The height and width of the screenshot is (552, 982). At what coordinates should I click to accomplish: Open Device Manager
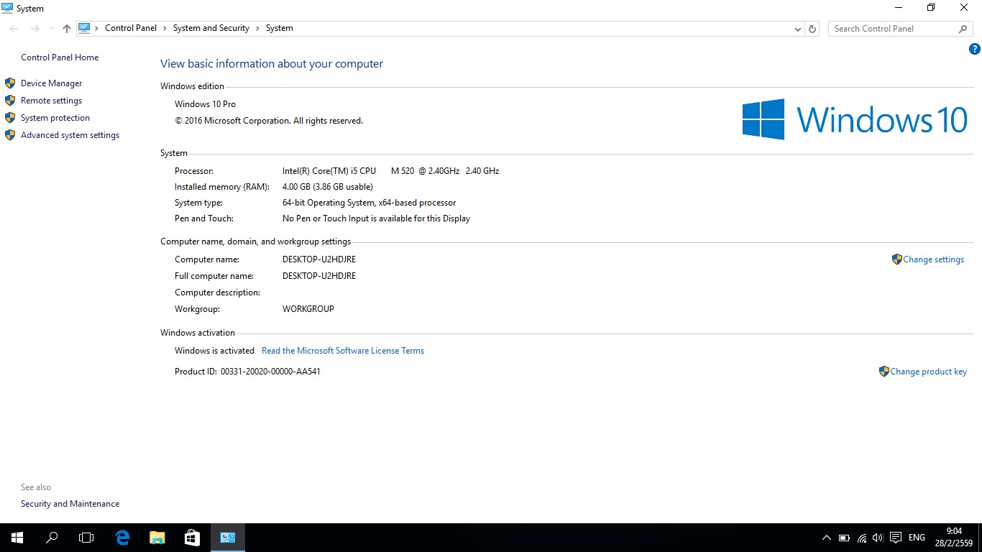pos(52,83)
